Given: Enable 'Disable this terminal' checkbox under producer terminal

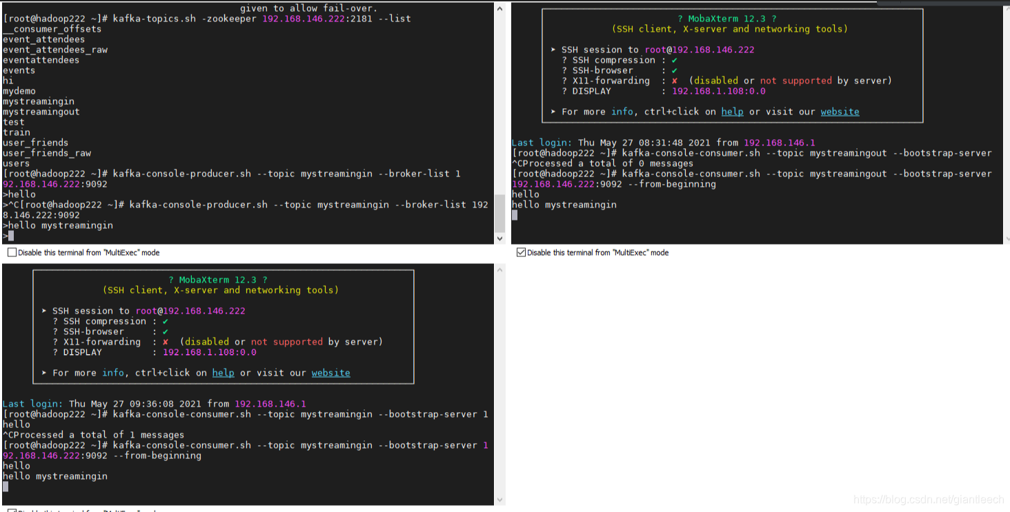Looking at the screenshot, I should tap(12, 253).
